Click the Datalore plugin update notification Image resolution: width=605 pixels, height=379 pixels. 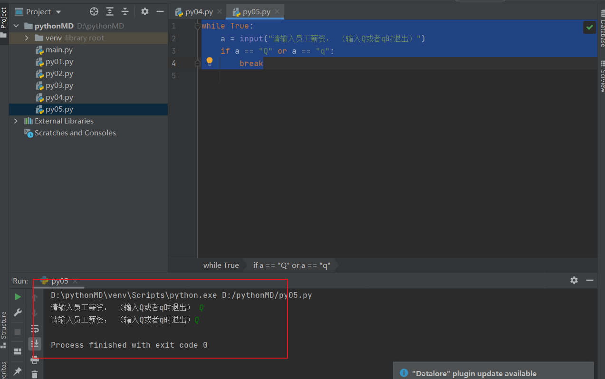click(x=493, y=370)
